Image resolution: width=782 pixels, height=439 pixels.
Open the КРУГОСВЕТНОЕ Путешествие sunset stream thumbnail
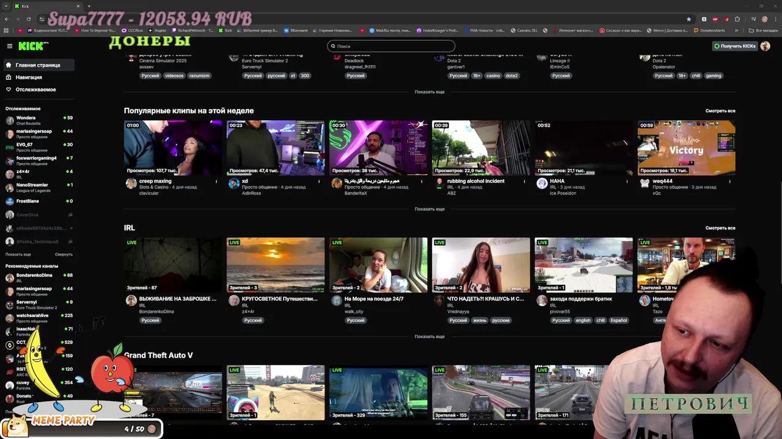276,265
